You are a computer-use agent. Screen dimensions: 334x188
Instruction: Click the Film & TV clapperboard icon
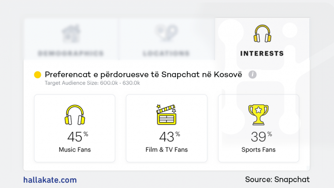(166, 114)
